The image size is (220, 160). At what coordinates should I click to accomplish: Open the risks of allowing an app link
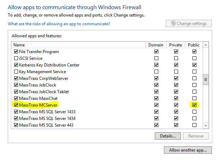pos(59,24)
